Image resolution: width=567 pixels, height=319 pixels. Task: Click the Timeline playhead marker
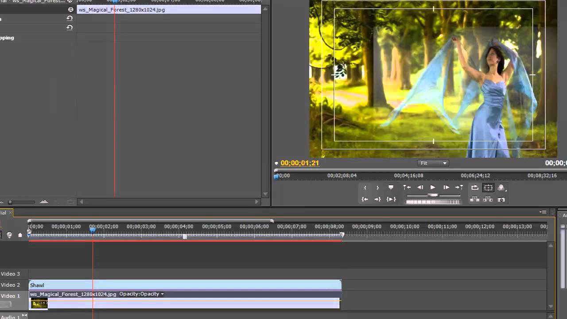[x=93, y=230]
